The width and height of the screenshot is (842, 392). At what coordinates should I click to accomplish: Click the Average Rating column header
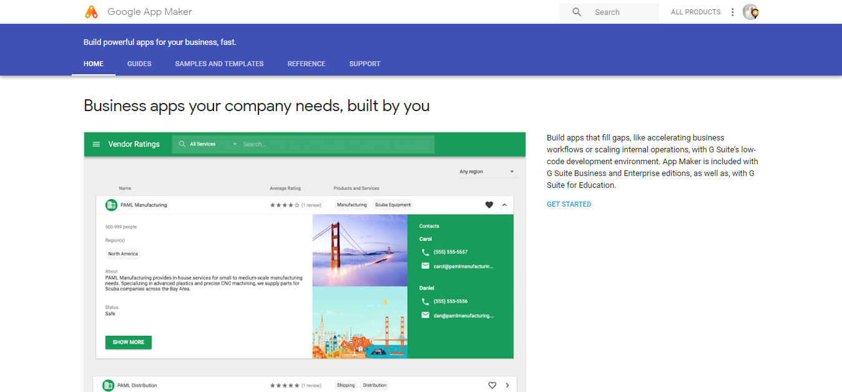285,189
